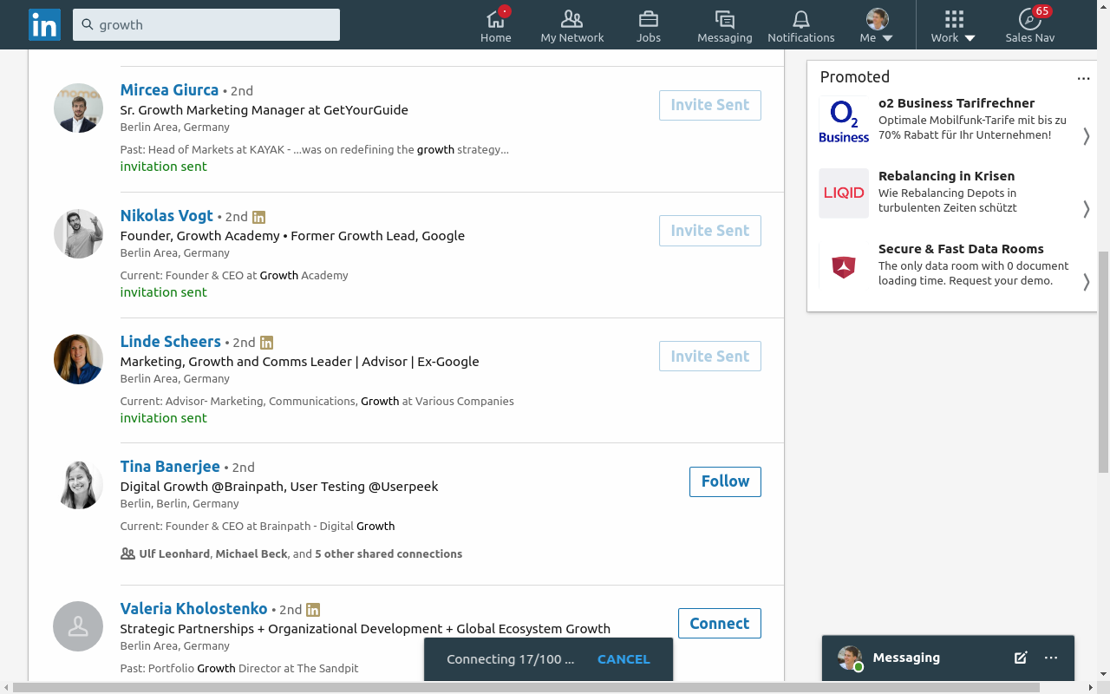Click Invite Sent button for Linde Scheers
Viewport: 1110px width, 694px height.
[710, 357]
